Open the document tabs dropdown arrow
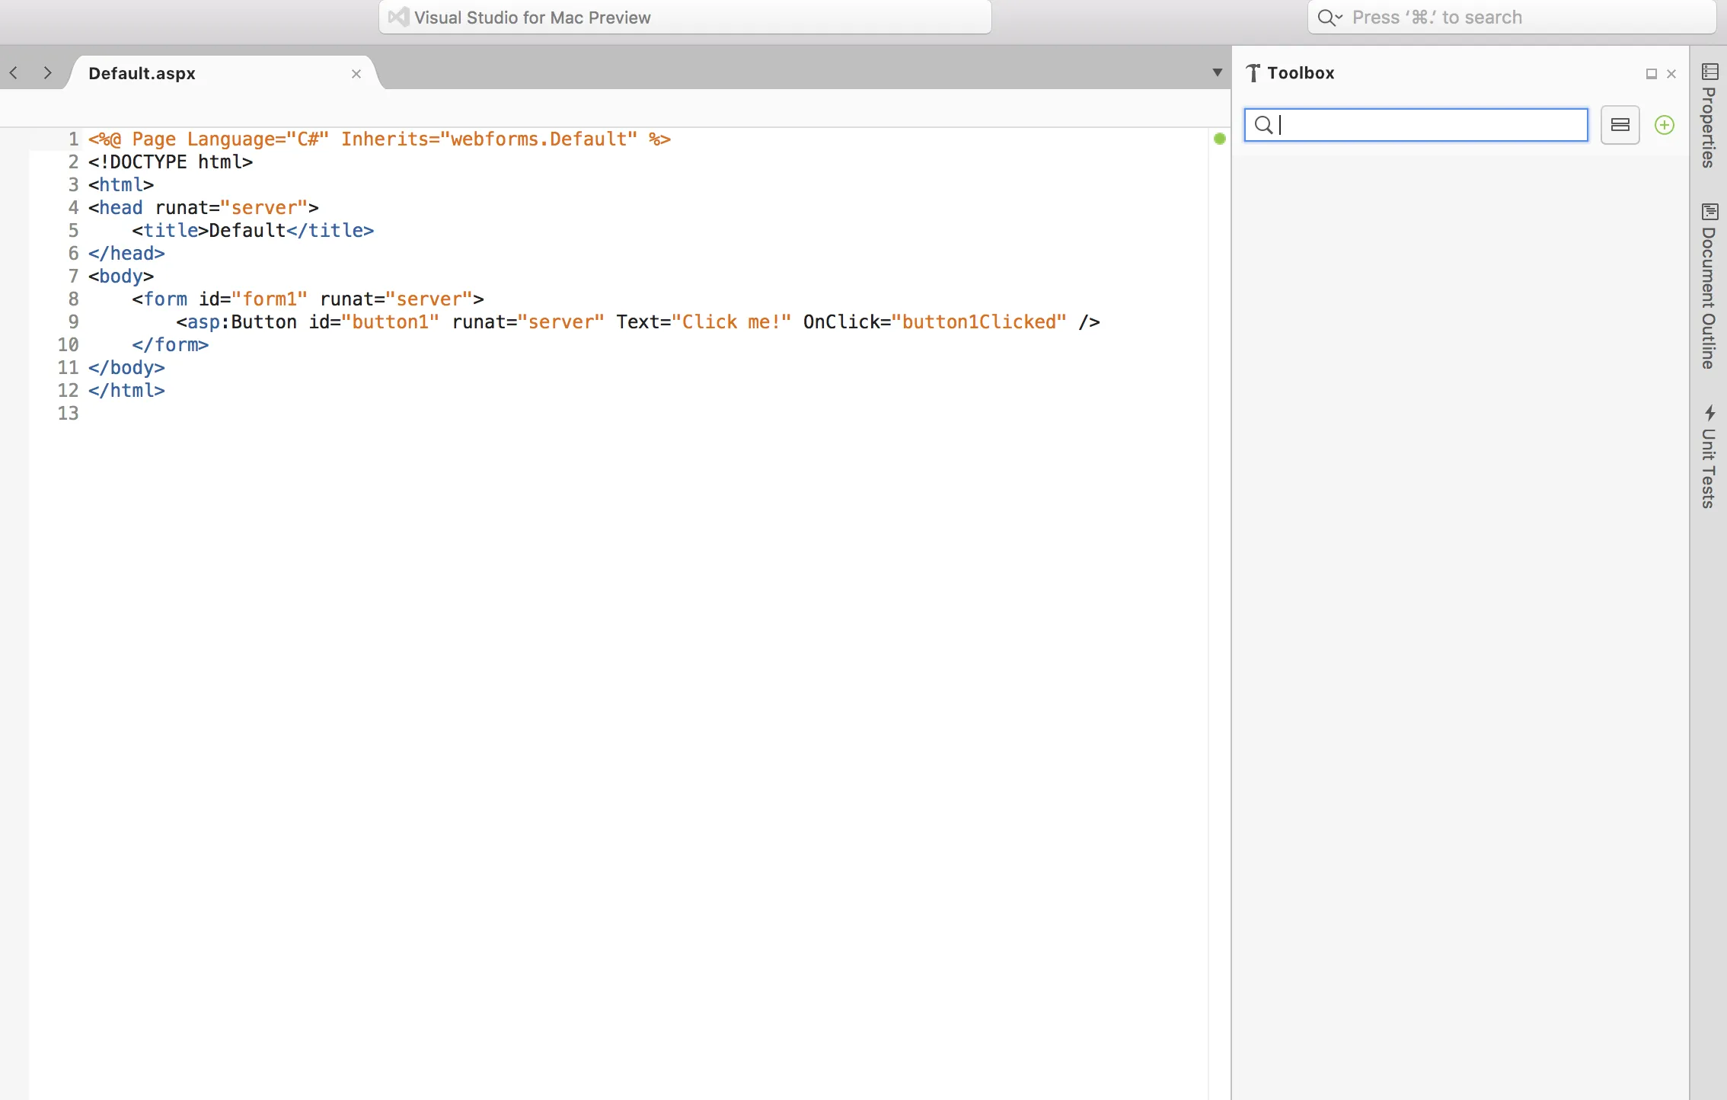This screenshot has width=1727, height=1100. [x=1217, y=73]
